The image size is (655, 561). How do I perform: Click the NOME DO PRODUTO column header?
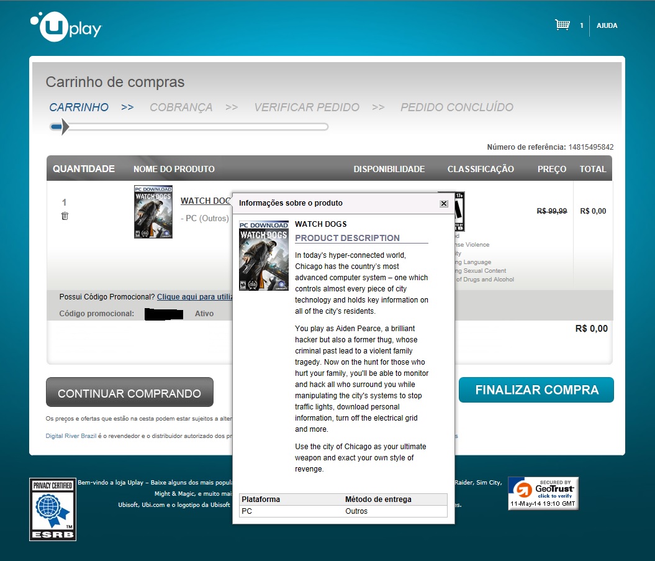[x=174, y=170]
